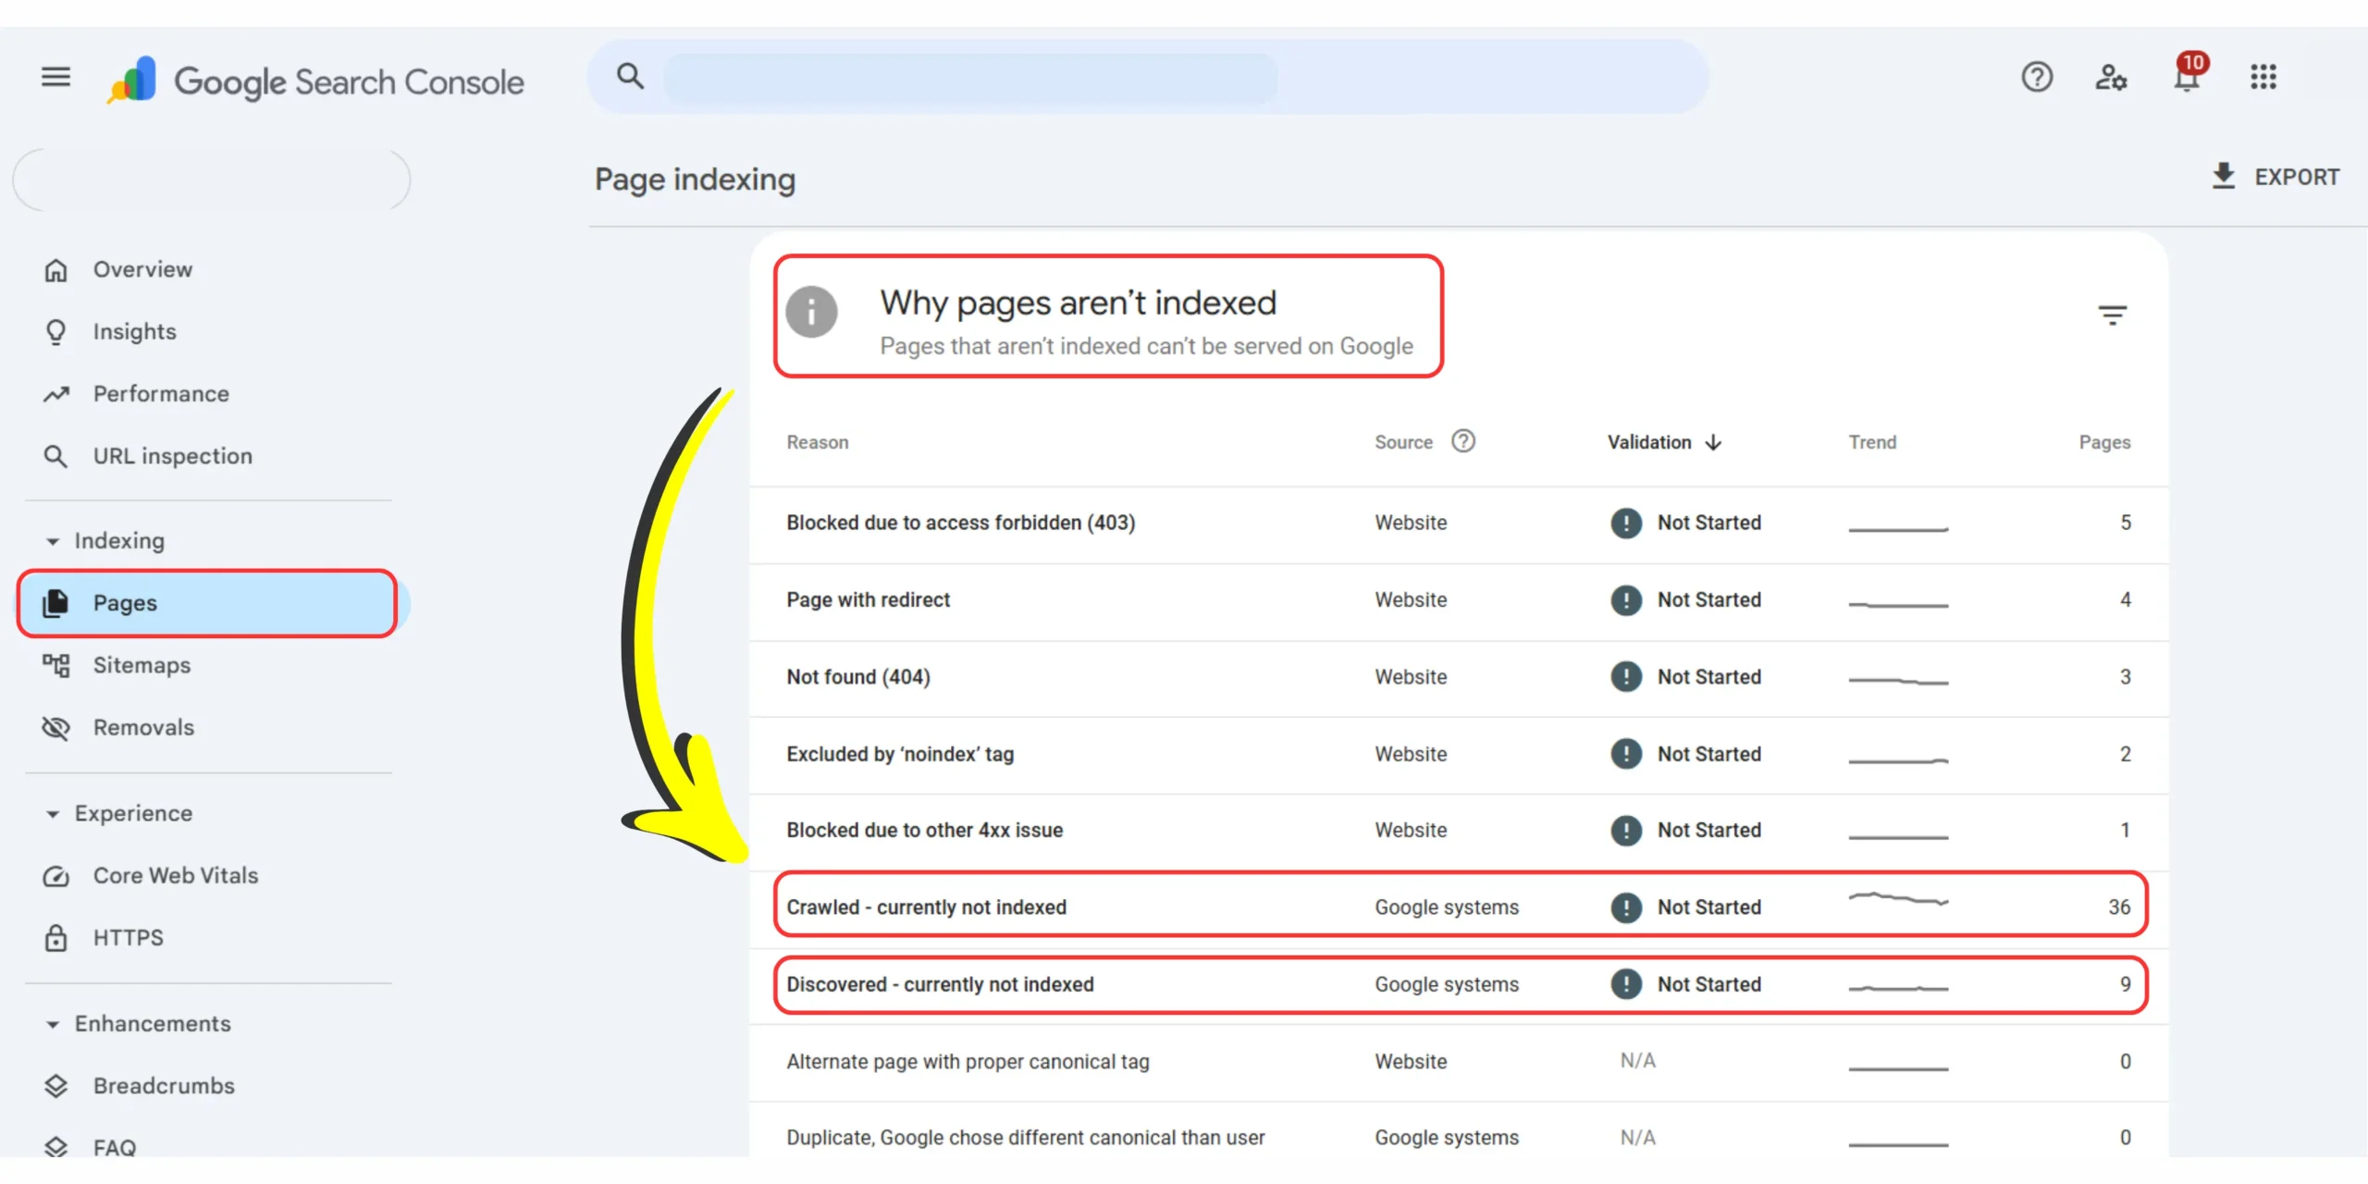Click the Sitemaps tree icon

point(55,665)
